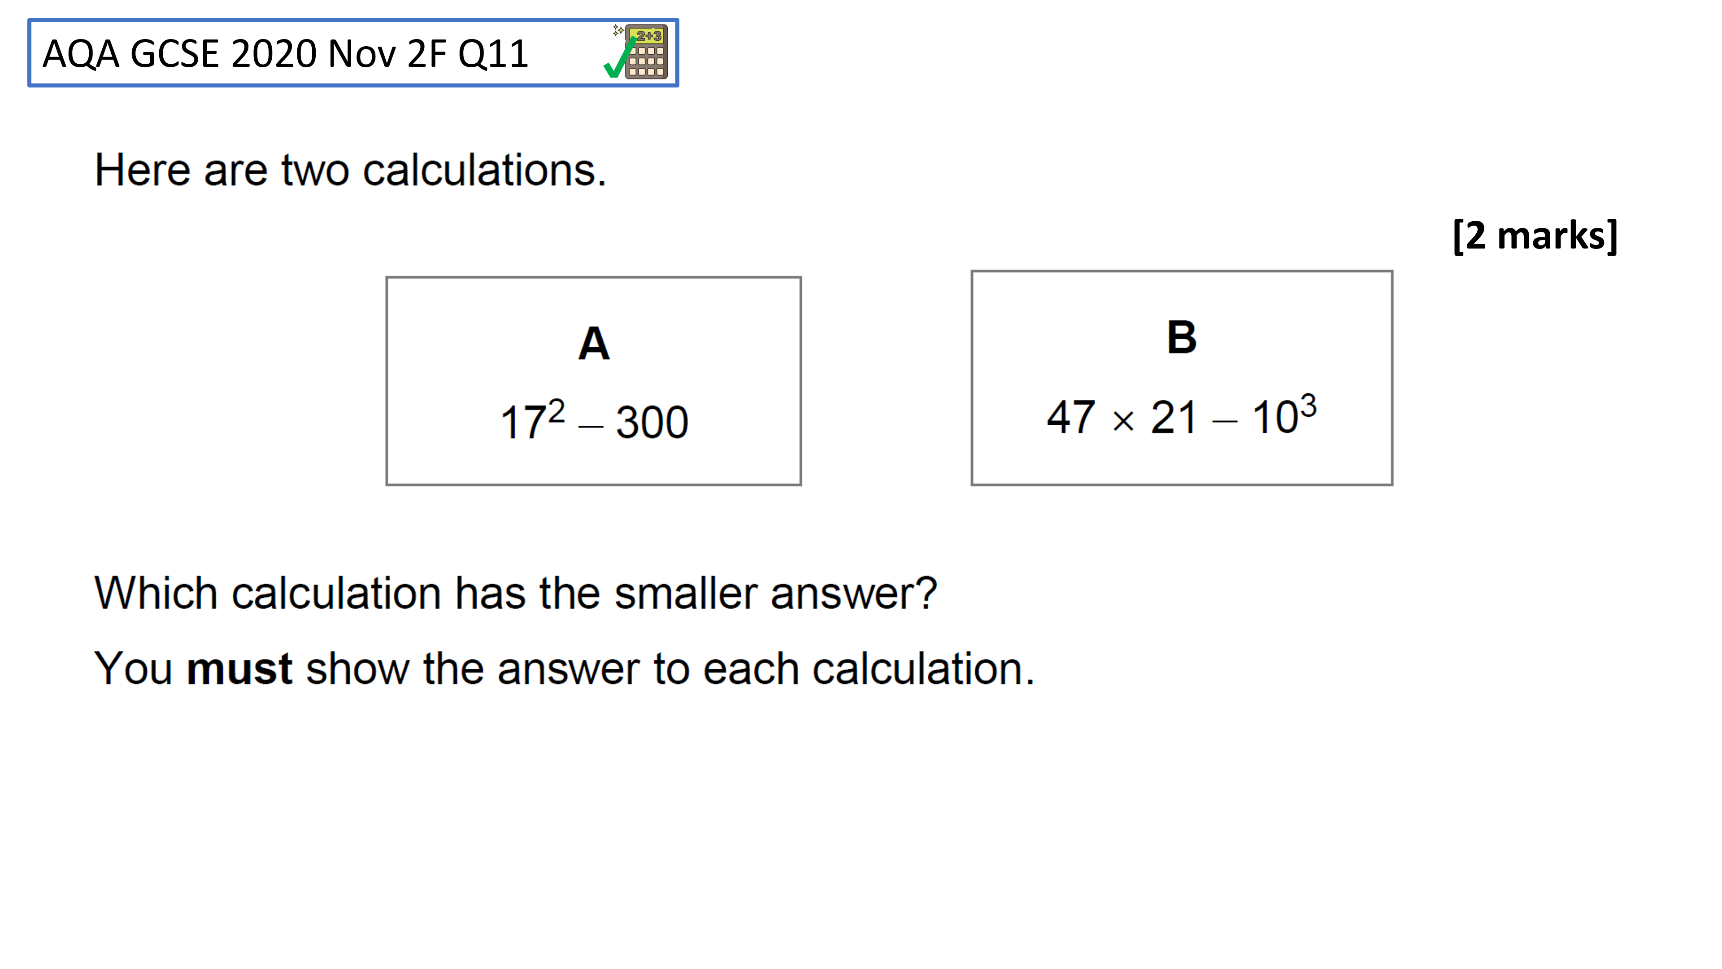Click the 10 cubed term in box B

click(x=1284, y=415)
